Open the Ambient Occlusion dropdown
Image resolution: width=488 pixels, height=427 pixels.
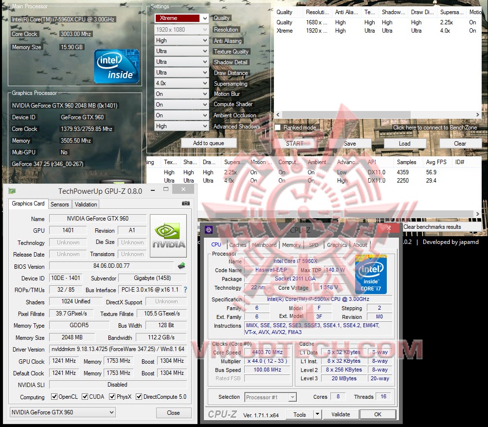tap(181, 115)
